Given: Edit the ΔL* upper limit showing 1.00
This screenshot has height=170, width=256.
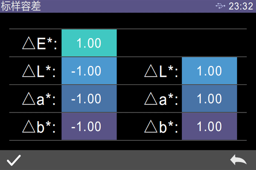Looking at the screenshot, I should (209, 71).
